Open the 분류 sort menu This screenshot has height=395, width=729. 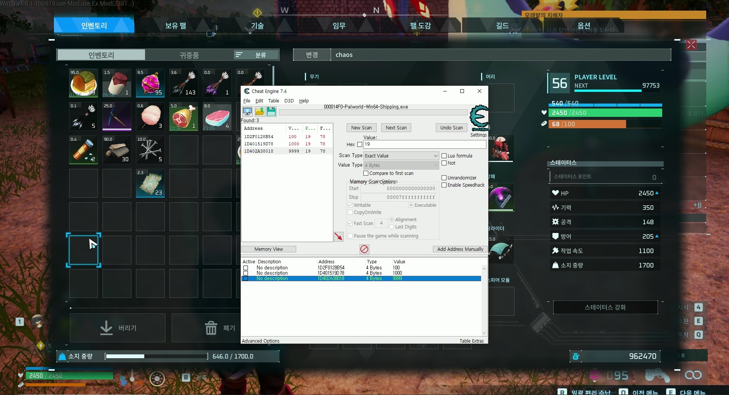click(x=256, y=55)
